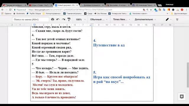Click the line 'Но где же грешников варят?'
Viewport: 189px width, 106px height.
52,52
